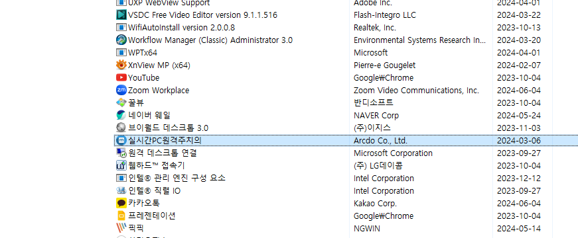Click the red YouTube icon
The image size is (578, 238).
[x=121, y=78]
